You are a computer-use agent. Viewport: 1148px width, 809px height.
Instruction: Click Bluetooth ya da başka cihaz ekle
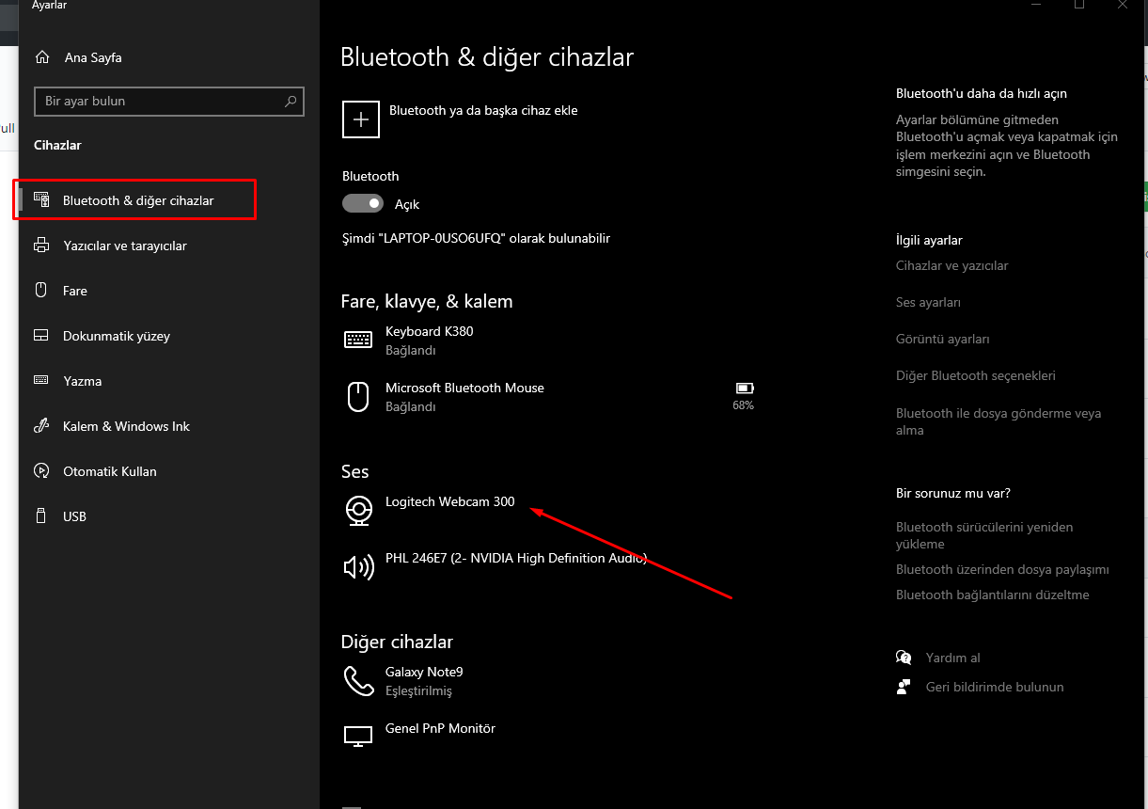(x=483, y=110)
